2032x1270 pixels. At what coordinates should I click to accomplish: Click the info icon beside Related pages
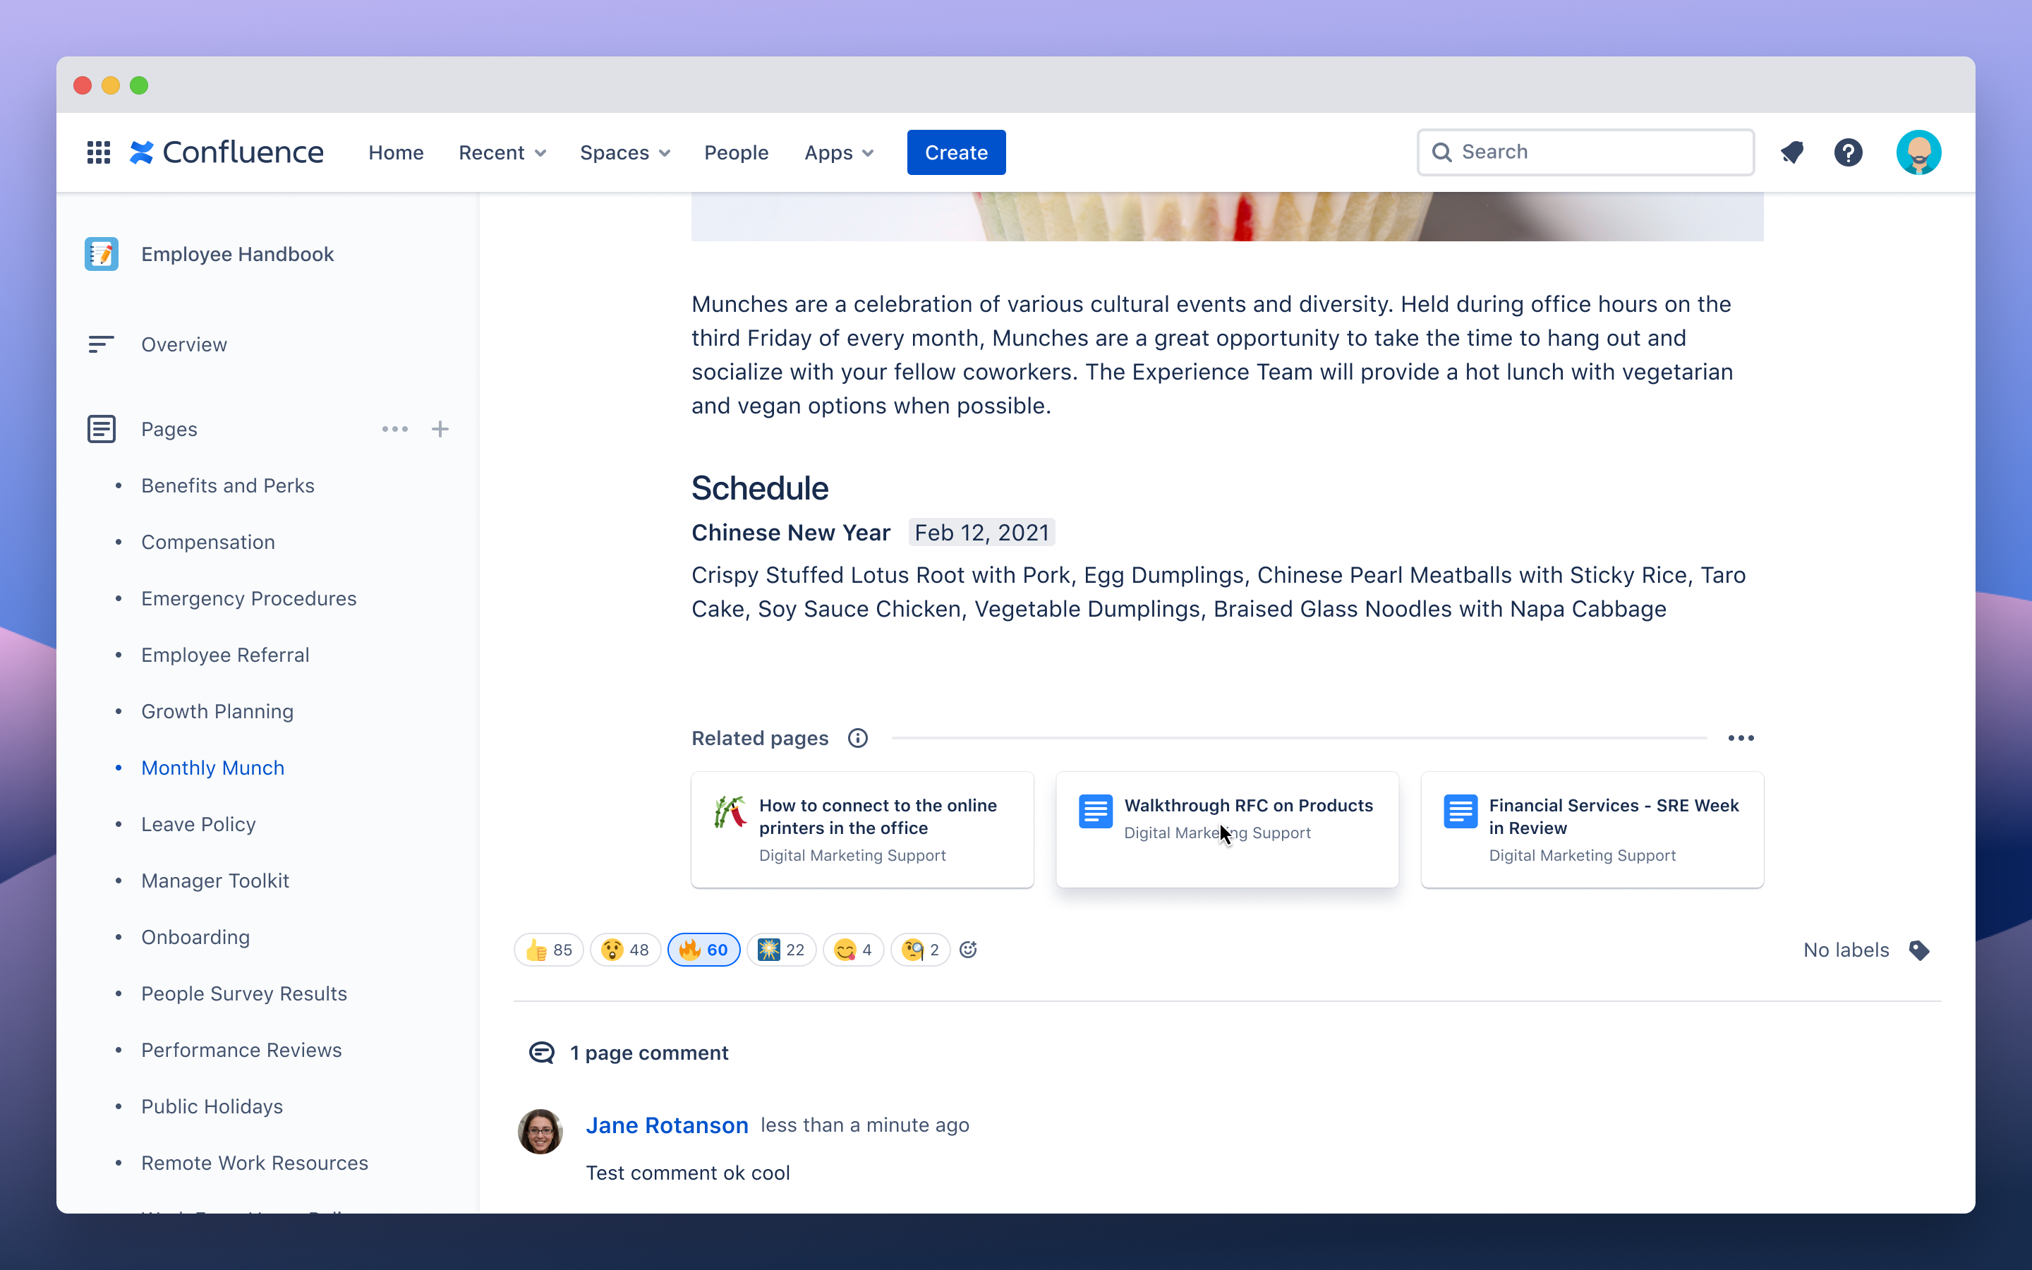(857, 737)
